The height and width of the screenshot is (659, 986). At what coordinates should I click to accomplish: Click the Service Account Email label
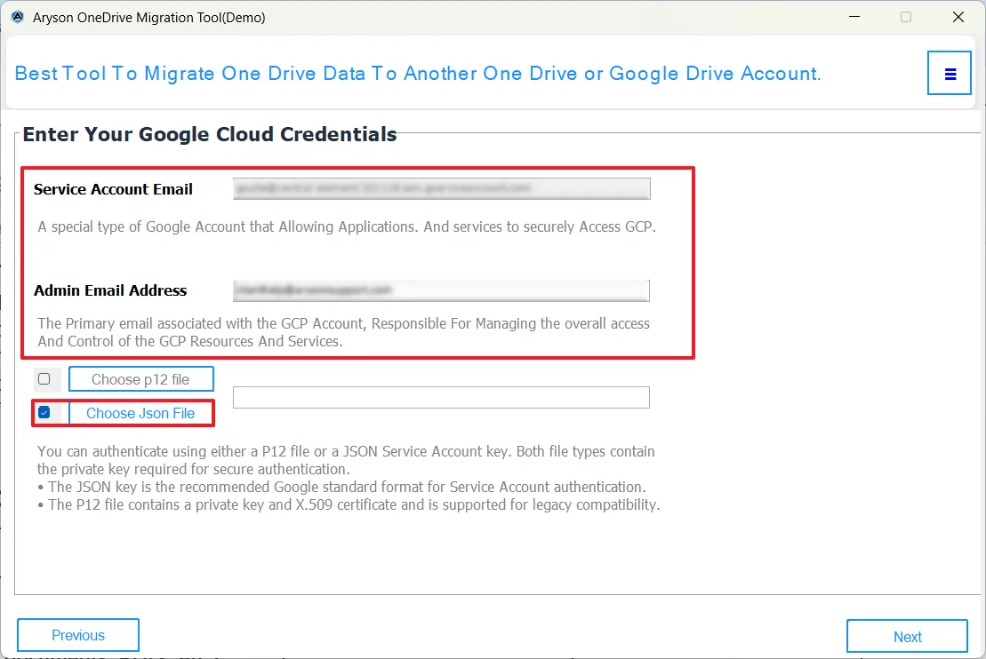point(113,189)
